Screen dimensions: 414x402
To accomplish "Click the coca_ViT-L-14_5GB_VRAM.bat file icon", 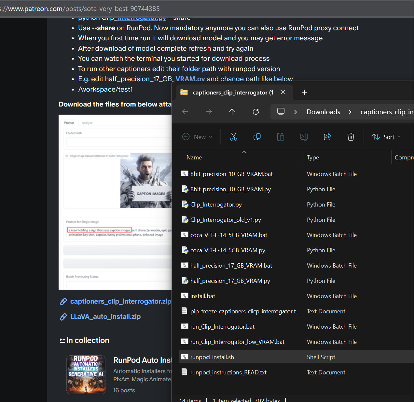I will tap(185, 235).
